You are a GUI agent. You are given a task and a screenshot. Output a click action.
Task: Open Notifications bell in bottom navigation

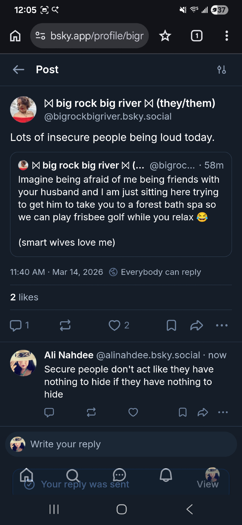[166, 475]
